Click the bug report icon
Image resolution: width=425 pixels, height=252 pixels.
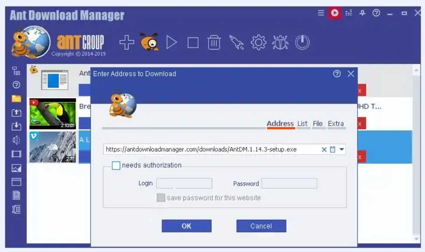click(280, 42)
